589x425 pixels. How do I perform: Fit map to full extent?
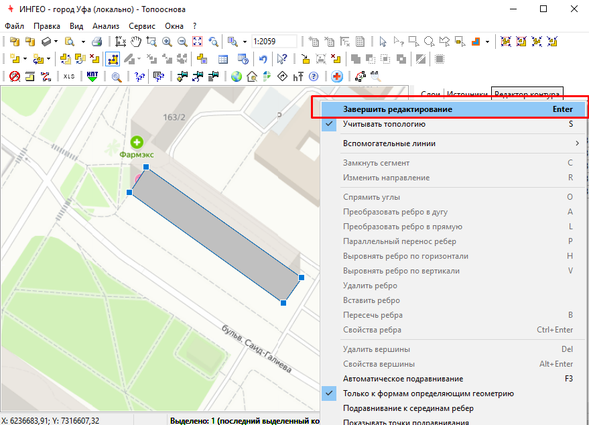198,42
